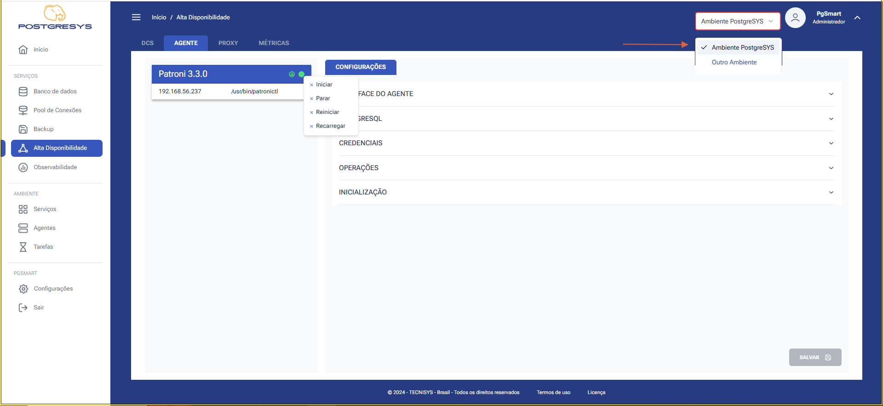Screen dimensions: 883x406
Task: Open Serviços in Ambiente section
Action: coord(57,209)
